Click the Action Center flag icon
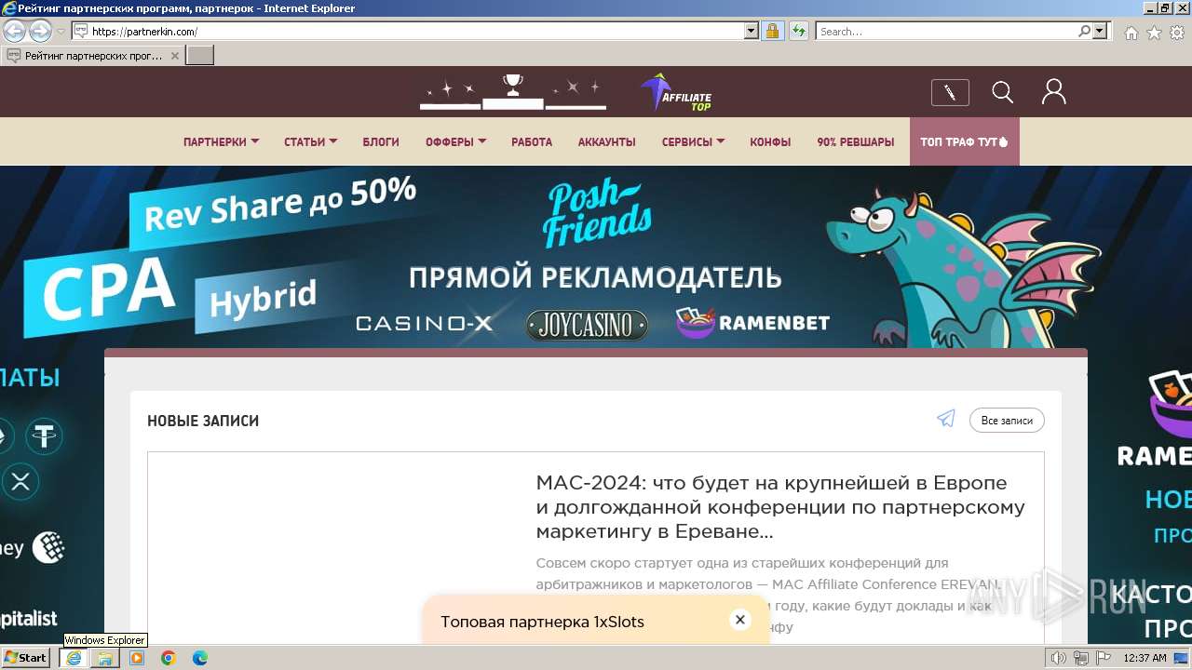The width and height of the screenshot is (1192, 670). [x=1103, y=658]
